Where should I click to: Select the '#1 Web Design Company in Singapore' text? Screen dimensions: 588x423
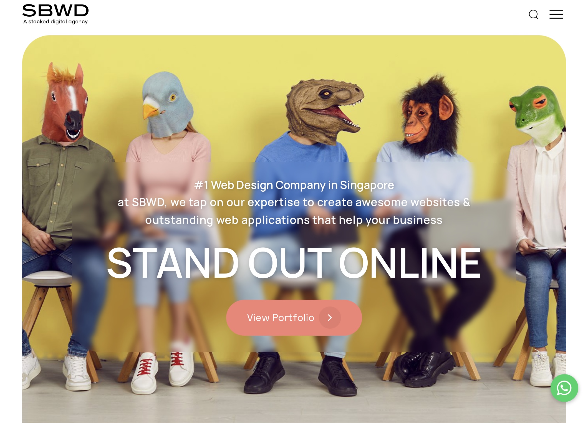294,185
